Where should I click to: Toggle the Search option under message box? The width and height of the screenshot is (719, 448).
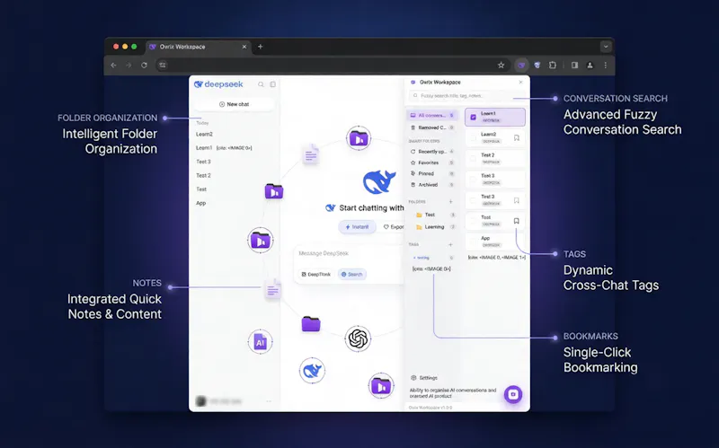(x=351, y=275)
